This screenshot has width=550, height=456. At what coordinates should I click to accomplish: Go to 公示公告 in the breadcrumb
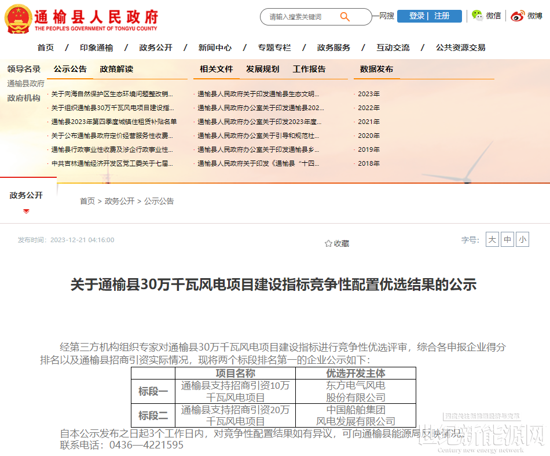(x=159, y=201)
